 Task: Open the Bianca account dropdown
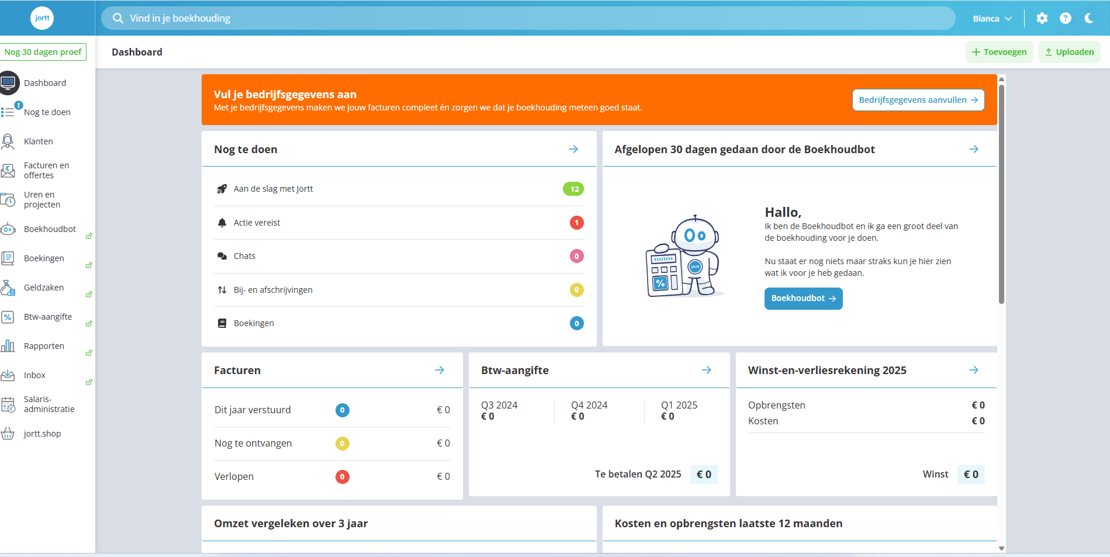coord(993,19)
